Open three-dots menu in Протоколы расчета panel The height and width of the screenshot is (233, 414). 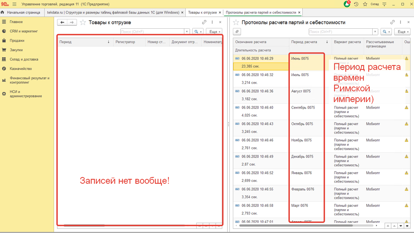[x=400, y=22]
